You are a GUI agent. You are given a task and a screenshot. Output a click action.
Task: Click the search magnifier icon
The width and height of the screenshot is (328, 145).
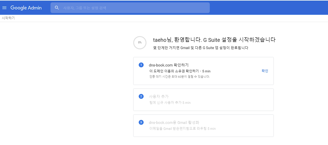click(57, 8)
